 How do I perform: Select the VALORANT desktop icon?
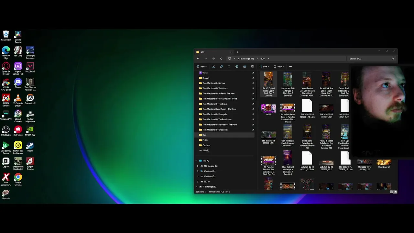coord(30,67)
